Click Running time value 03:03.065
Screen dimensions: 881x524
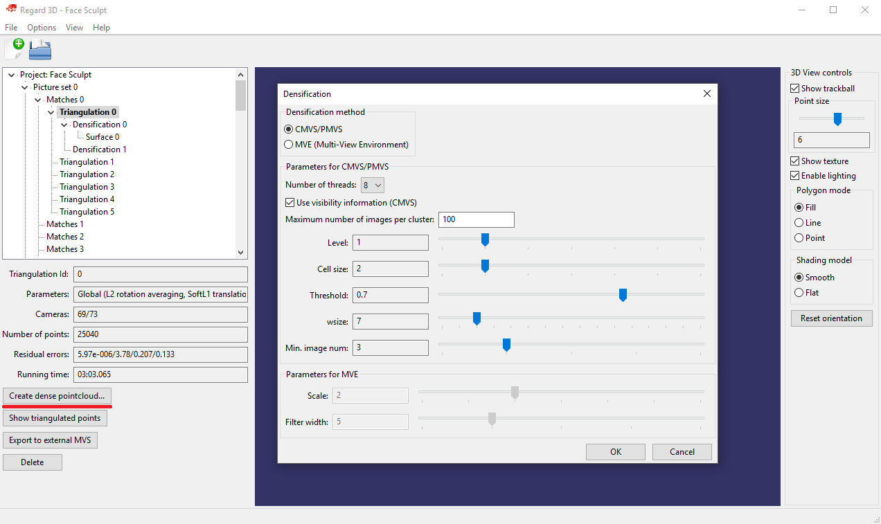coord(161,374)
